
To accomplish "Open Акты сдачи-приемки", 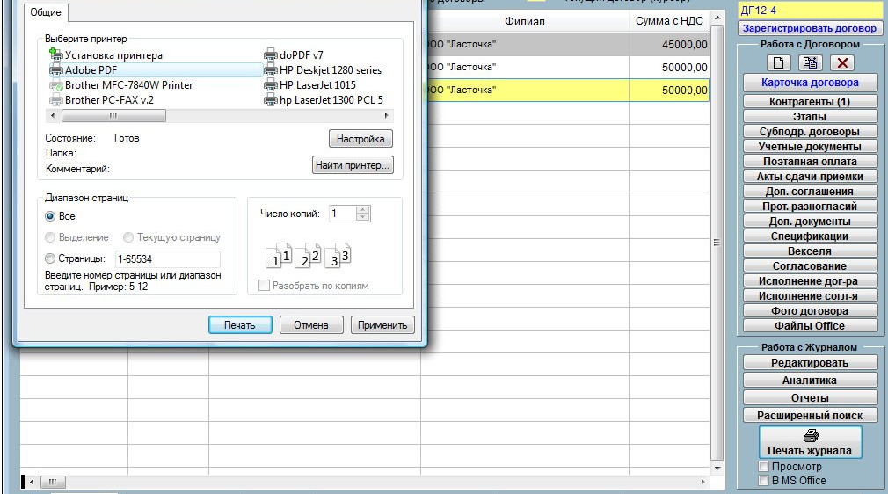I will tap(810, 177).
